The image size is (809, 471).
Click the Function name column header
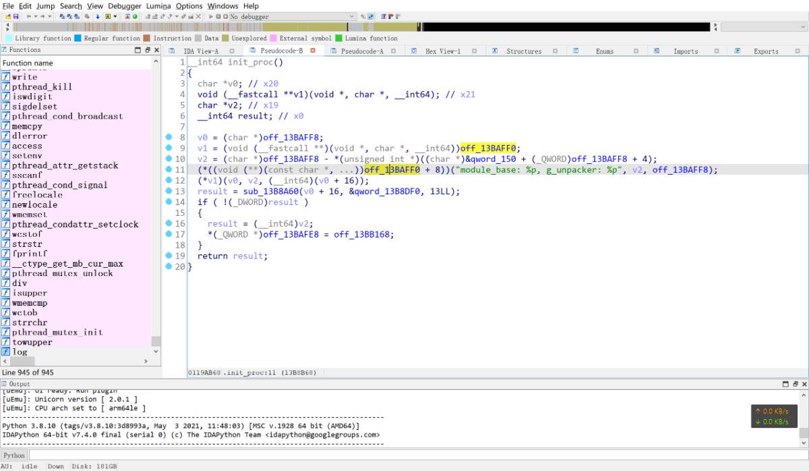[x=76, y=63]
